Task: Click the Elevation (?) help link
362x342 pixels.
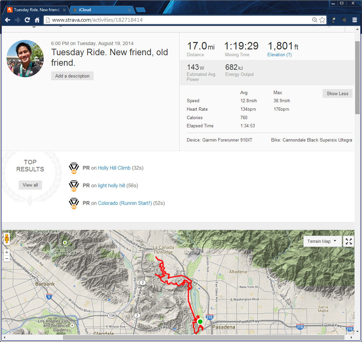Action: click(x=279, y=55)
